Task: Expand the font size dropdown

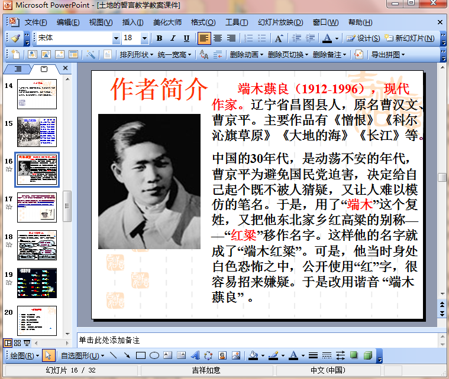Action: click(144, 38)
